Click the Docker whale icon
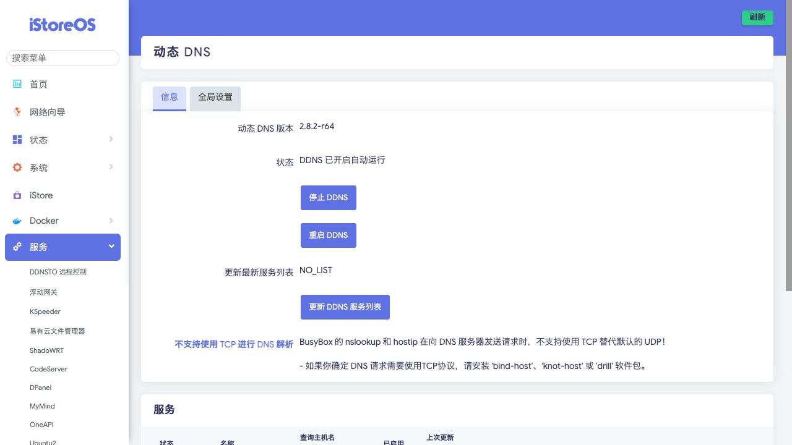The width and height of the screenshot is (792, 445). [x=17, y=221]
